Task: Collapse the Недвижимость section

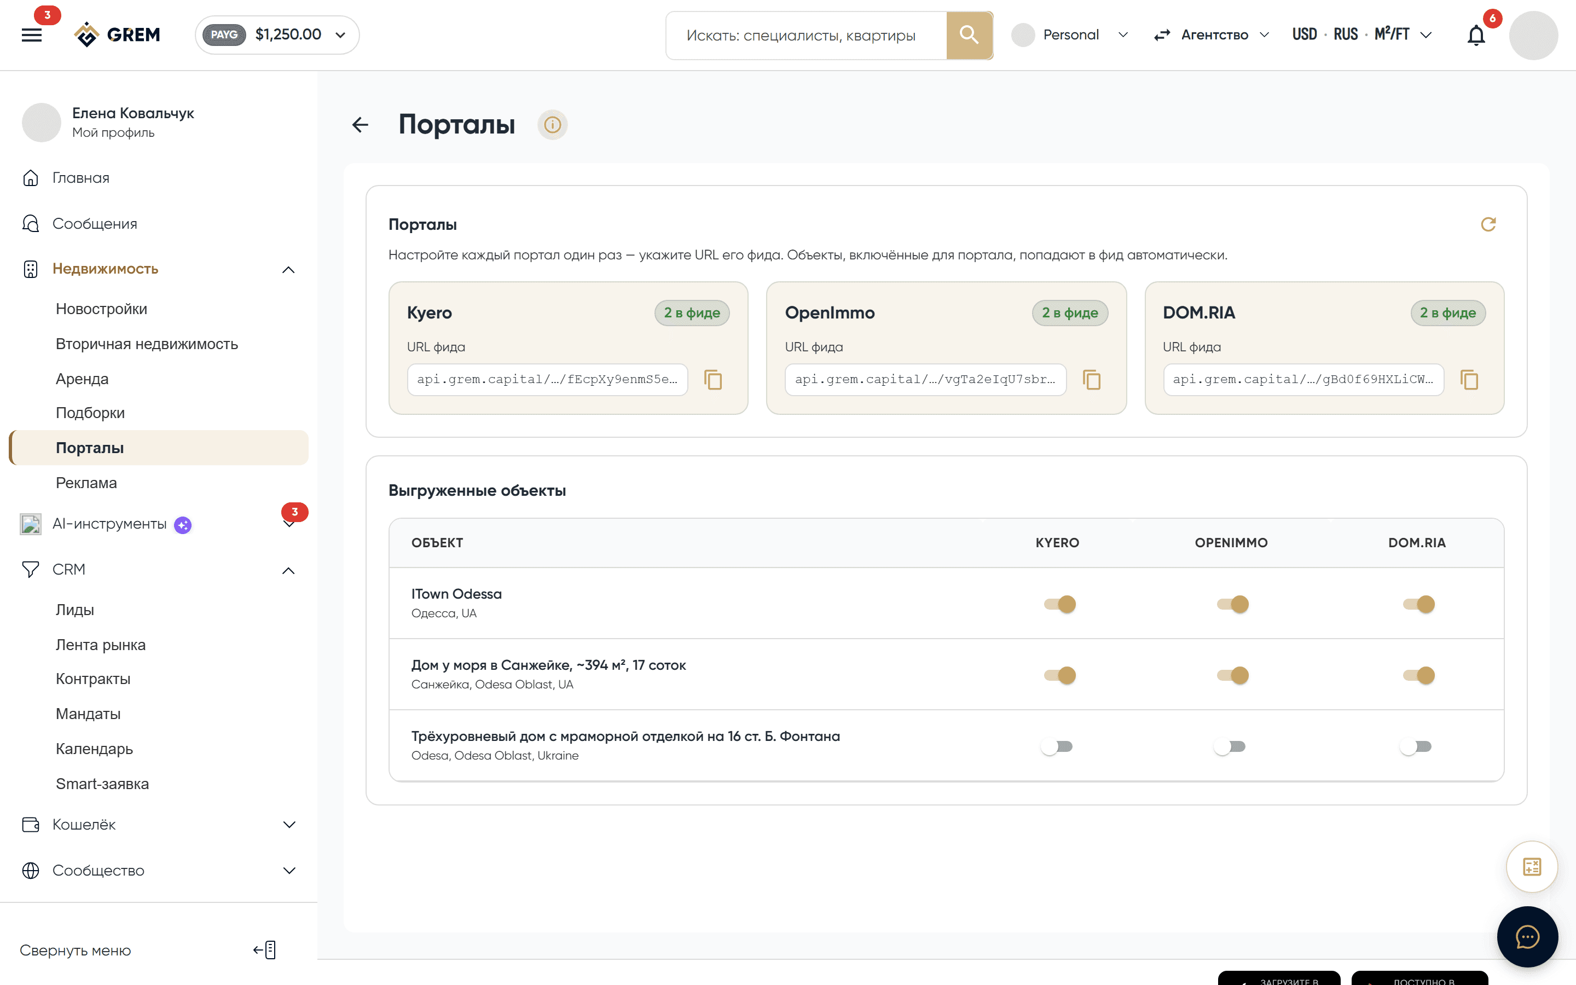Action: pyautogui.click(x=288, y=269)
